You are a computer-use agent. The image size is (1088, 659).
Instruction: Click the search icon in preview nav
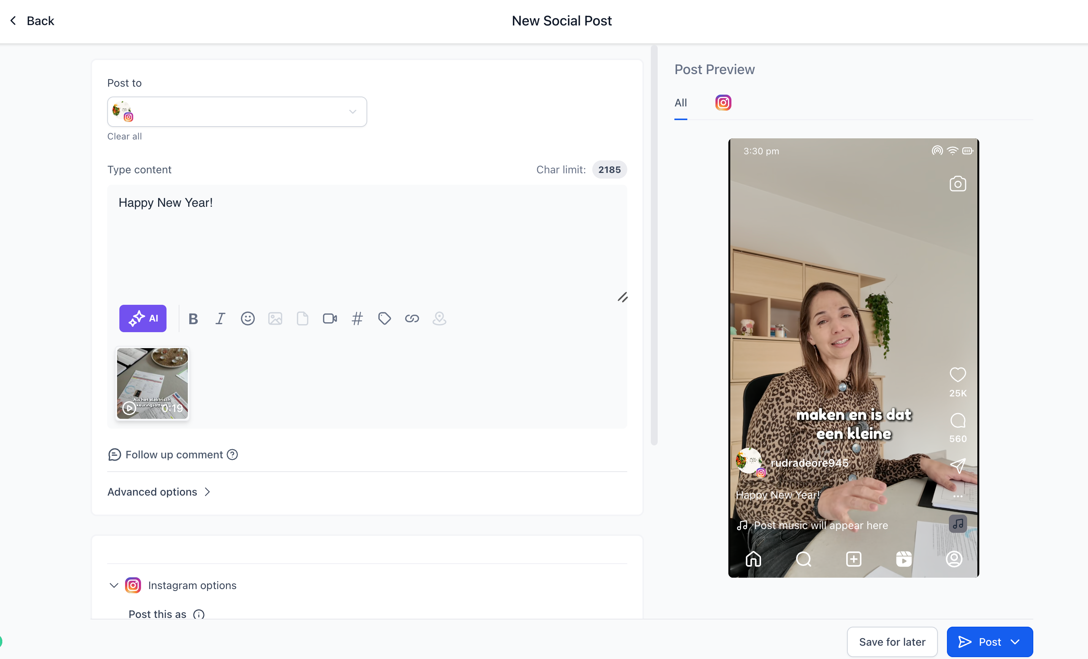click(x=803, y=559)
